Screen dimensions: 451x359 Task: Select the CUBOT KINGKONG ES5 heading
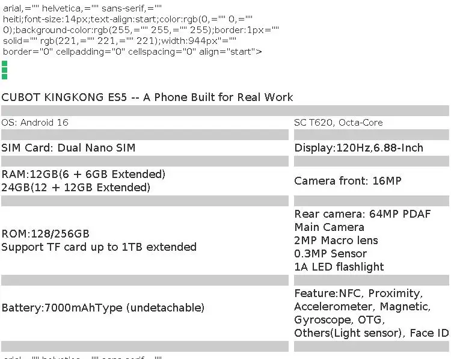147,97
